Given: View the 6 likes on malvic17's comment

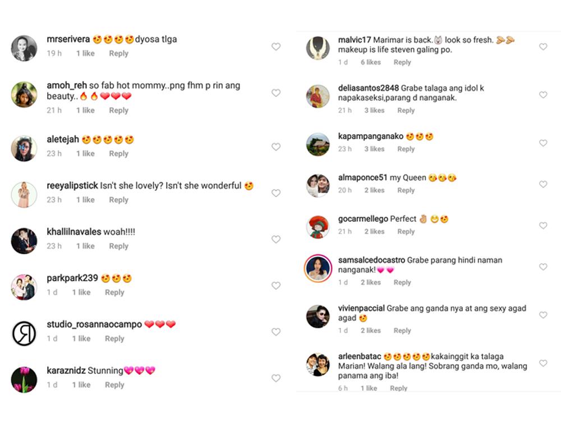Looking at the screenshot, I should (371, 62).
